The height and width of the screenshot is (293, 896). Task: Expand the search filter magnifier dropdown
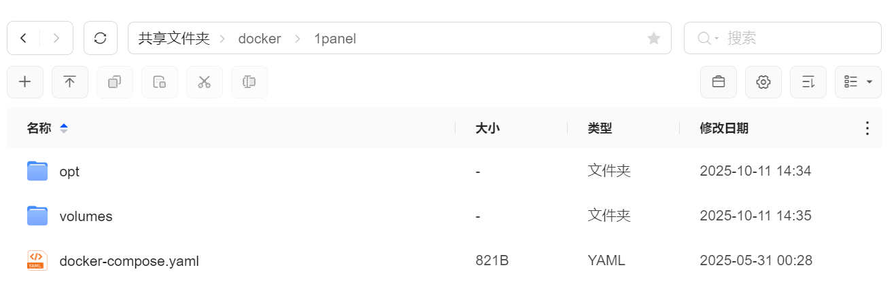click(x=708, y=39)
